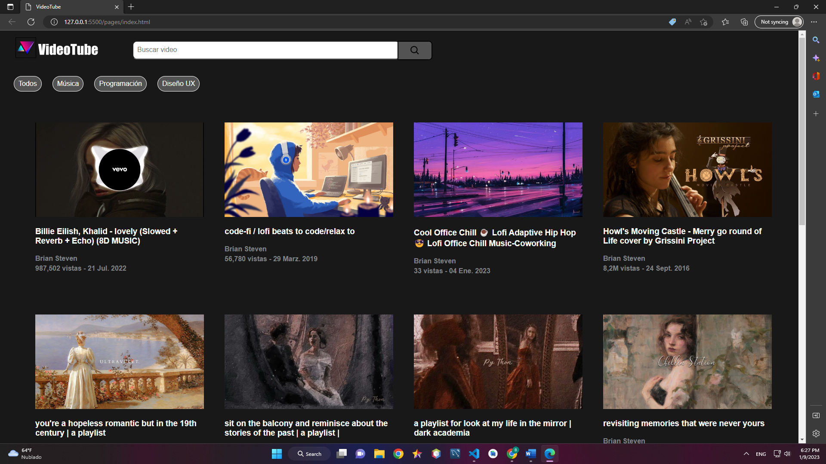Image resolution: width=826 pixels, height=464 pixels.
Task: Click in the Buscar video search field
Action: [265, 50]
